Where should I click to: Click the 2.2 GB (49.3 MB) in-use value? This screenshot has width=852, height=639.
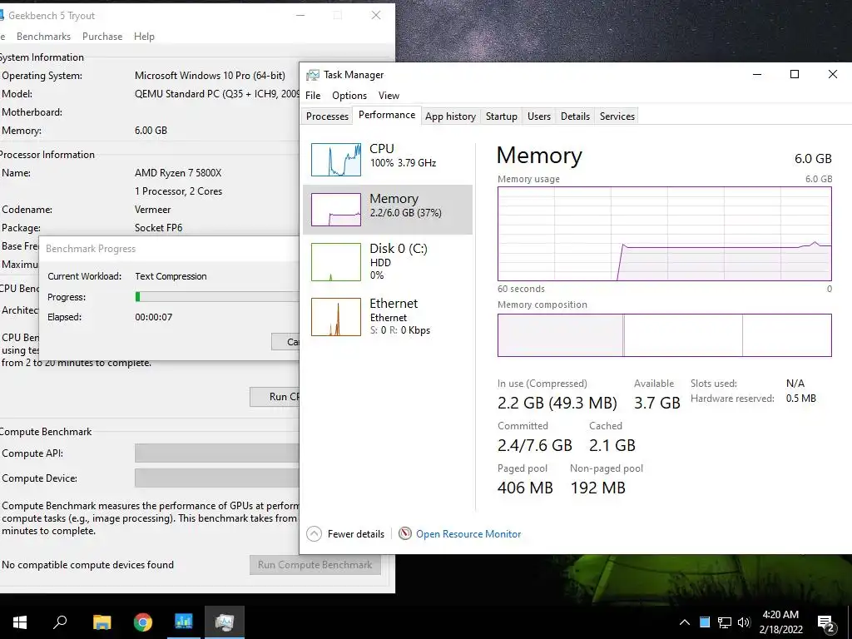click(557, 403)
